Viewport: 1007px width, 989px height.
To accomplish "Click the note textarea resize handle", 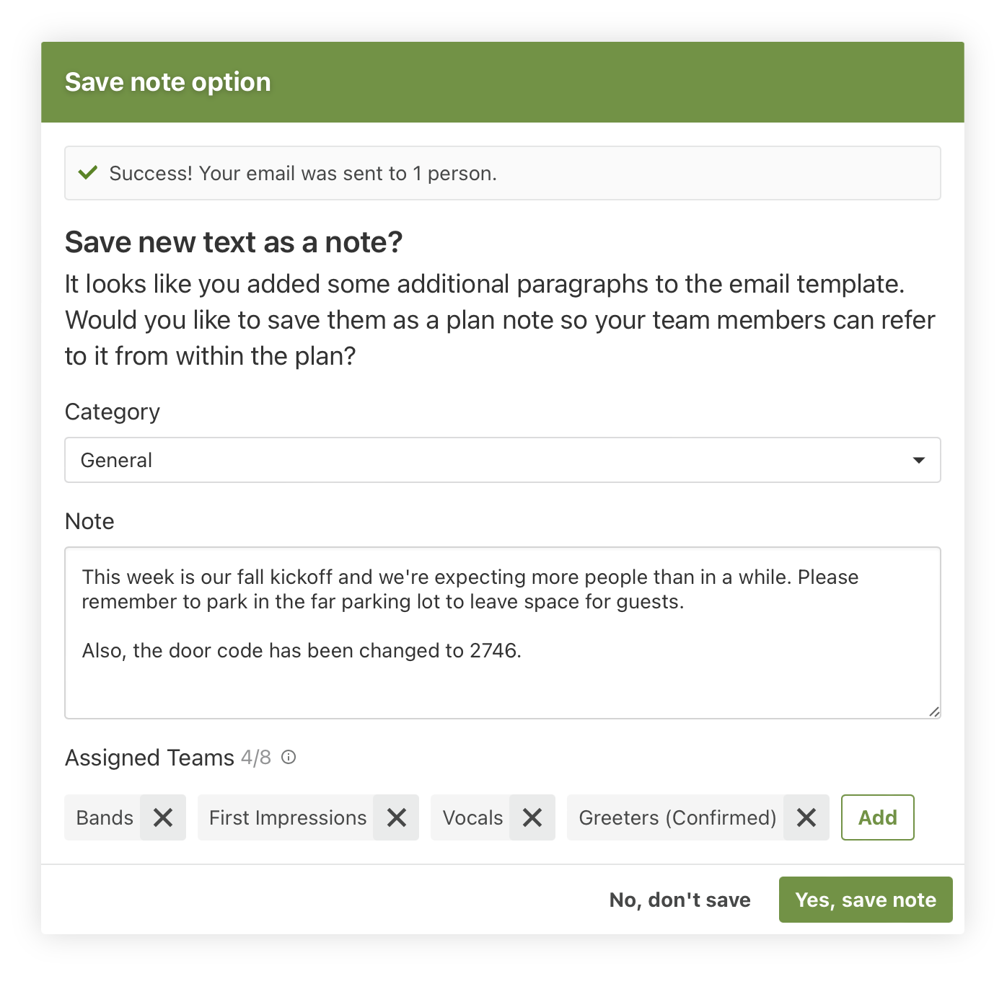I will pos(934,711).
